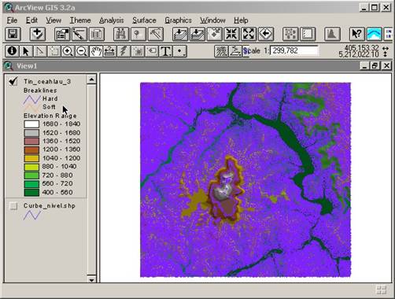This screenshot has width=395, height=299.
Task: Open the Theme menu
Action: [x=80, y=20]
